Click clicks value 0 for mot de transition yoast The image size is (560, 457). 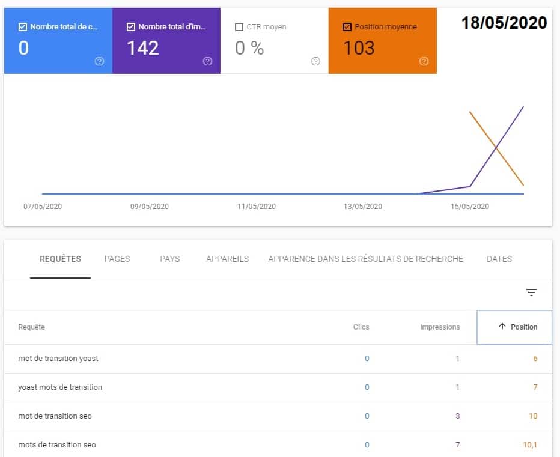coord(367,359)
